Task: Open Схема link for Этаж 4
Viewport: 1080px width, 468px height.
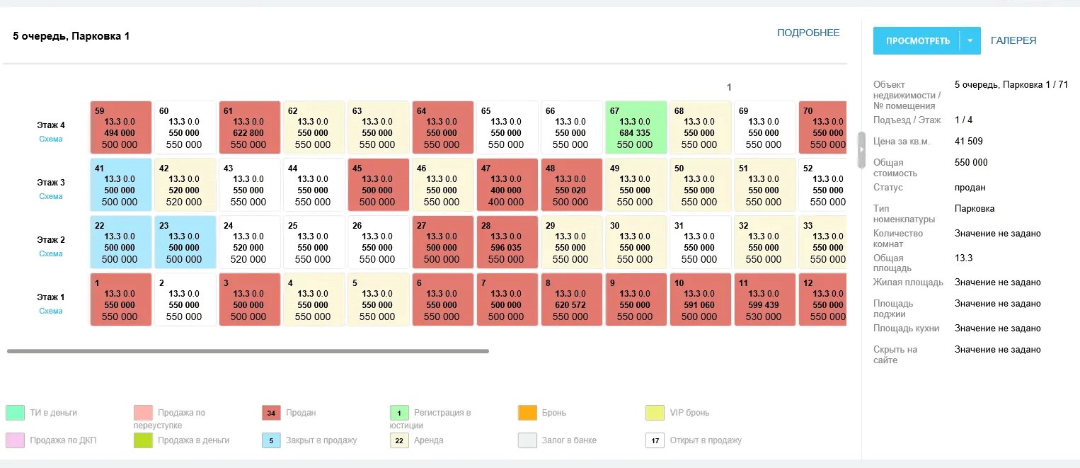Action: pos(51,139)
